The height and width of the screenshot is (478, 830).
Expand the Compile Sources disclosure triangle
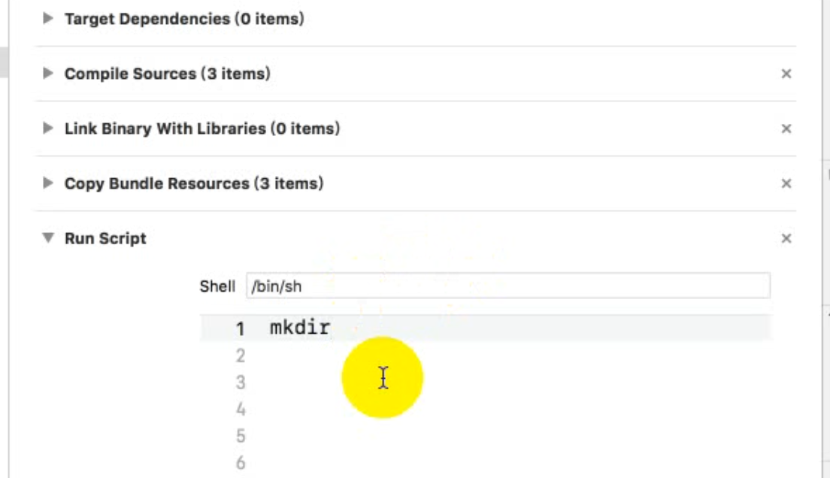[49, 74]
